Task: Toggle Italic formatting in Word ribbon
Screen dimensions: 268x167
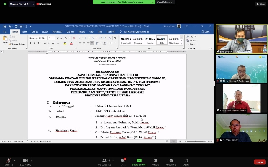Action: [34, 43]
